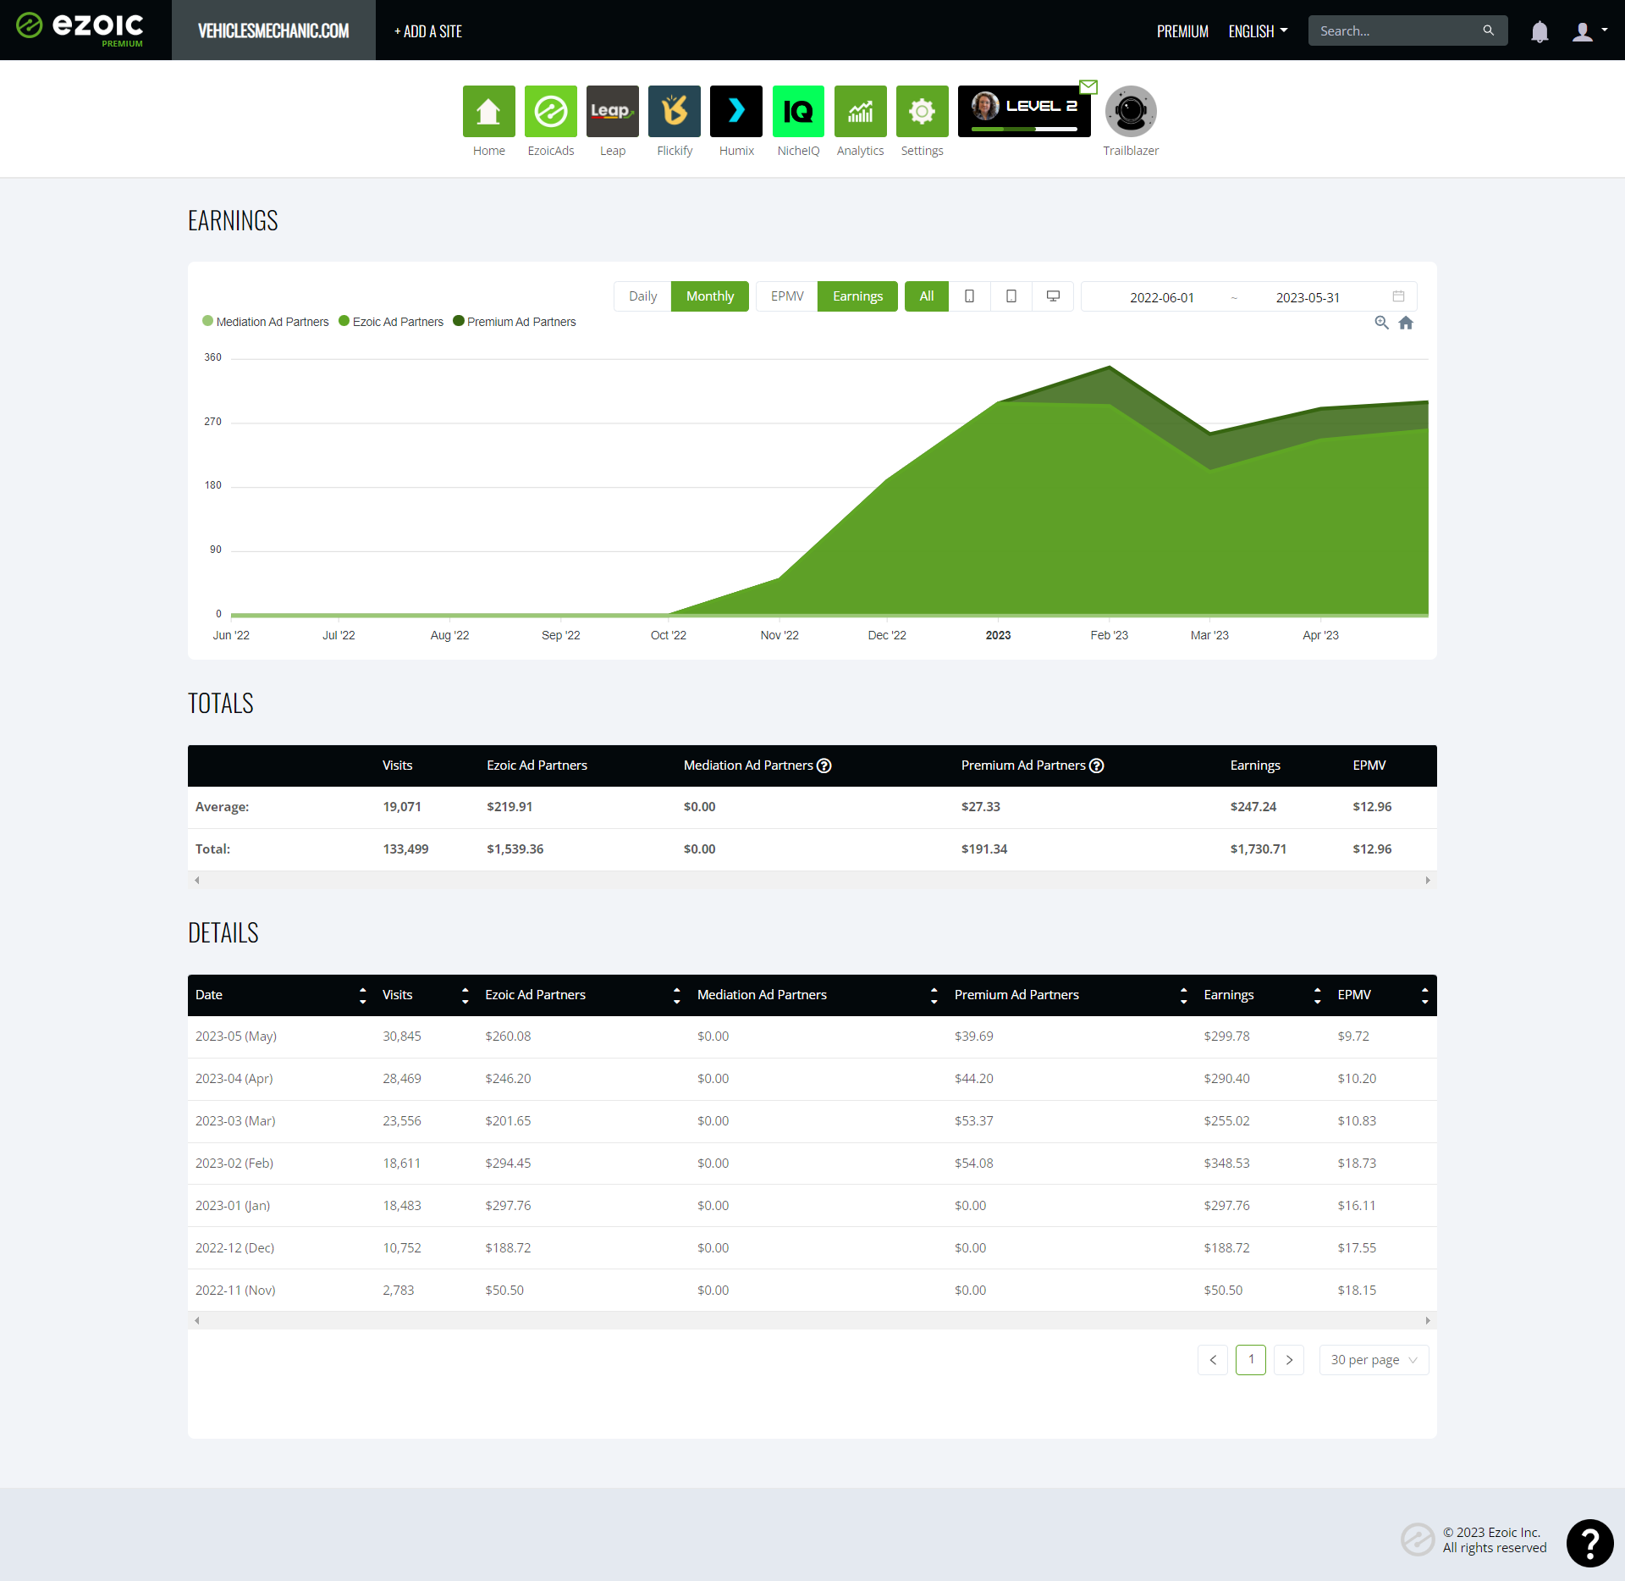Click the Mediation Ad Partners help icon

point(824,766)
